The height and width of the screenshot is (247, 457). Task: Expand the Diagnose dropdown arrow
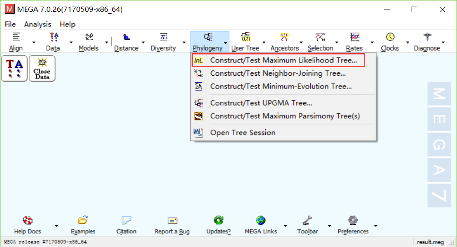click(x=443, y=42)
